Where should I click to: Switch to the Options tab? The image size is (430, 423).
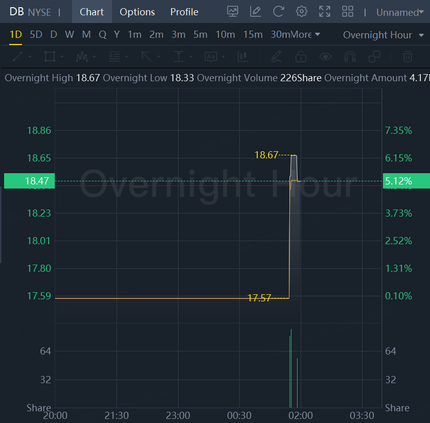point(137,12)
